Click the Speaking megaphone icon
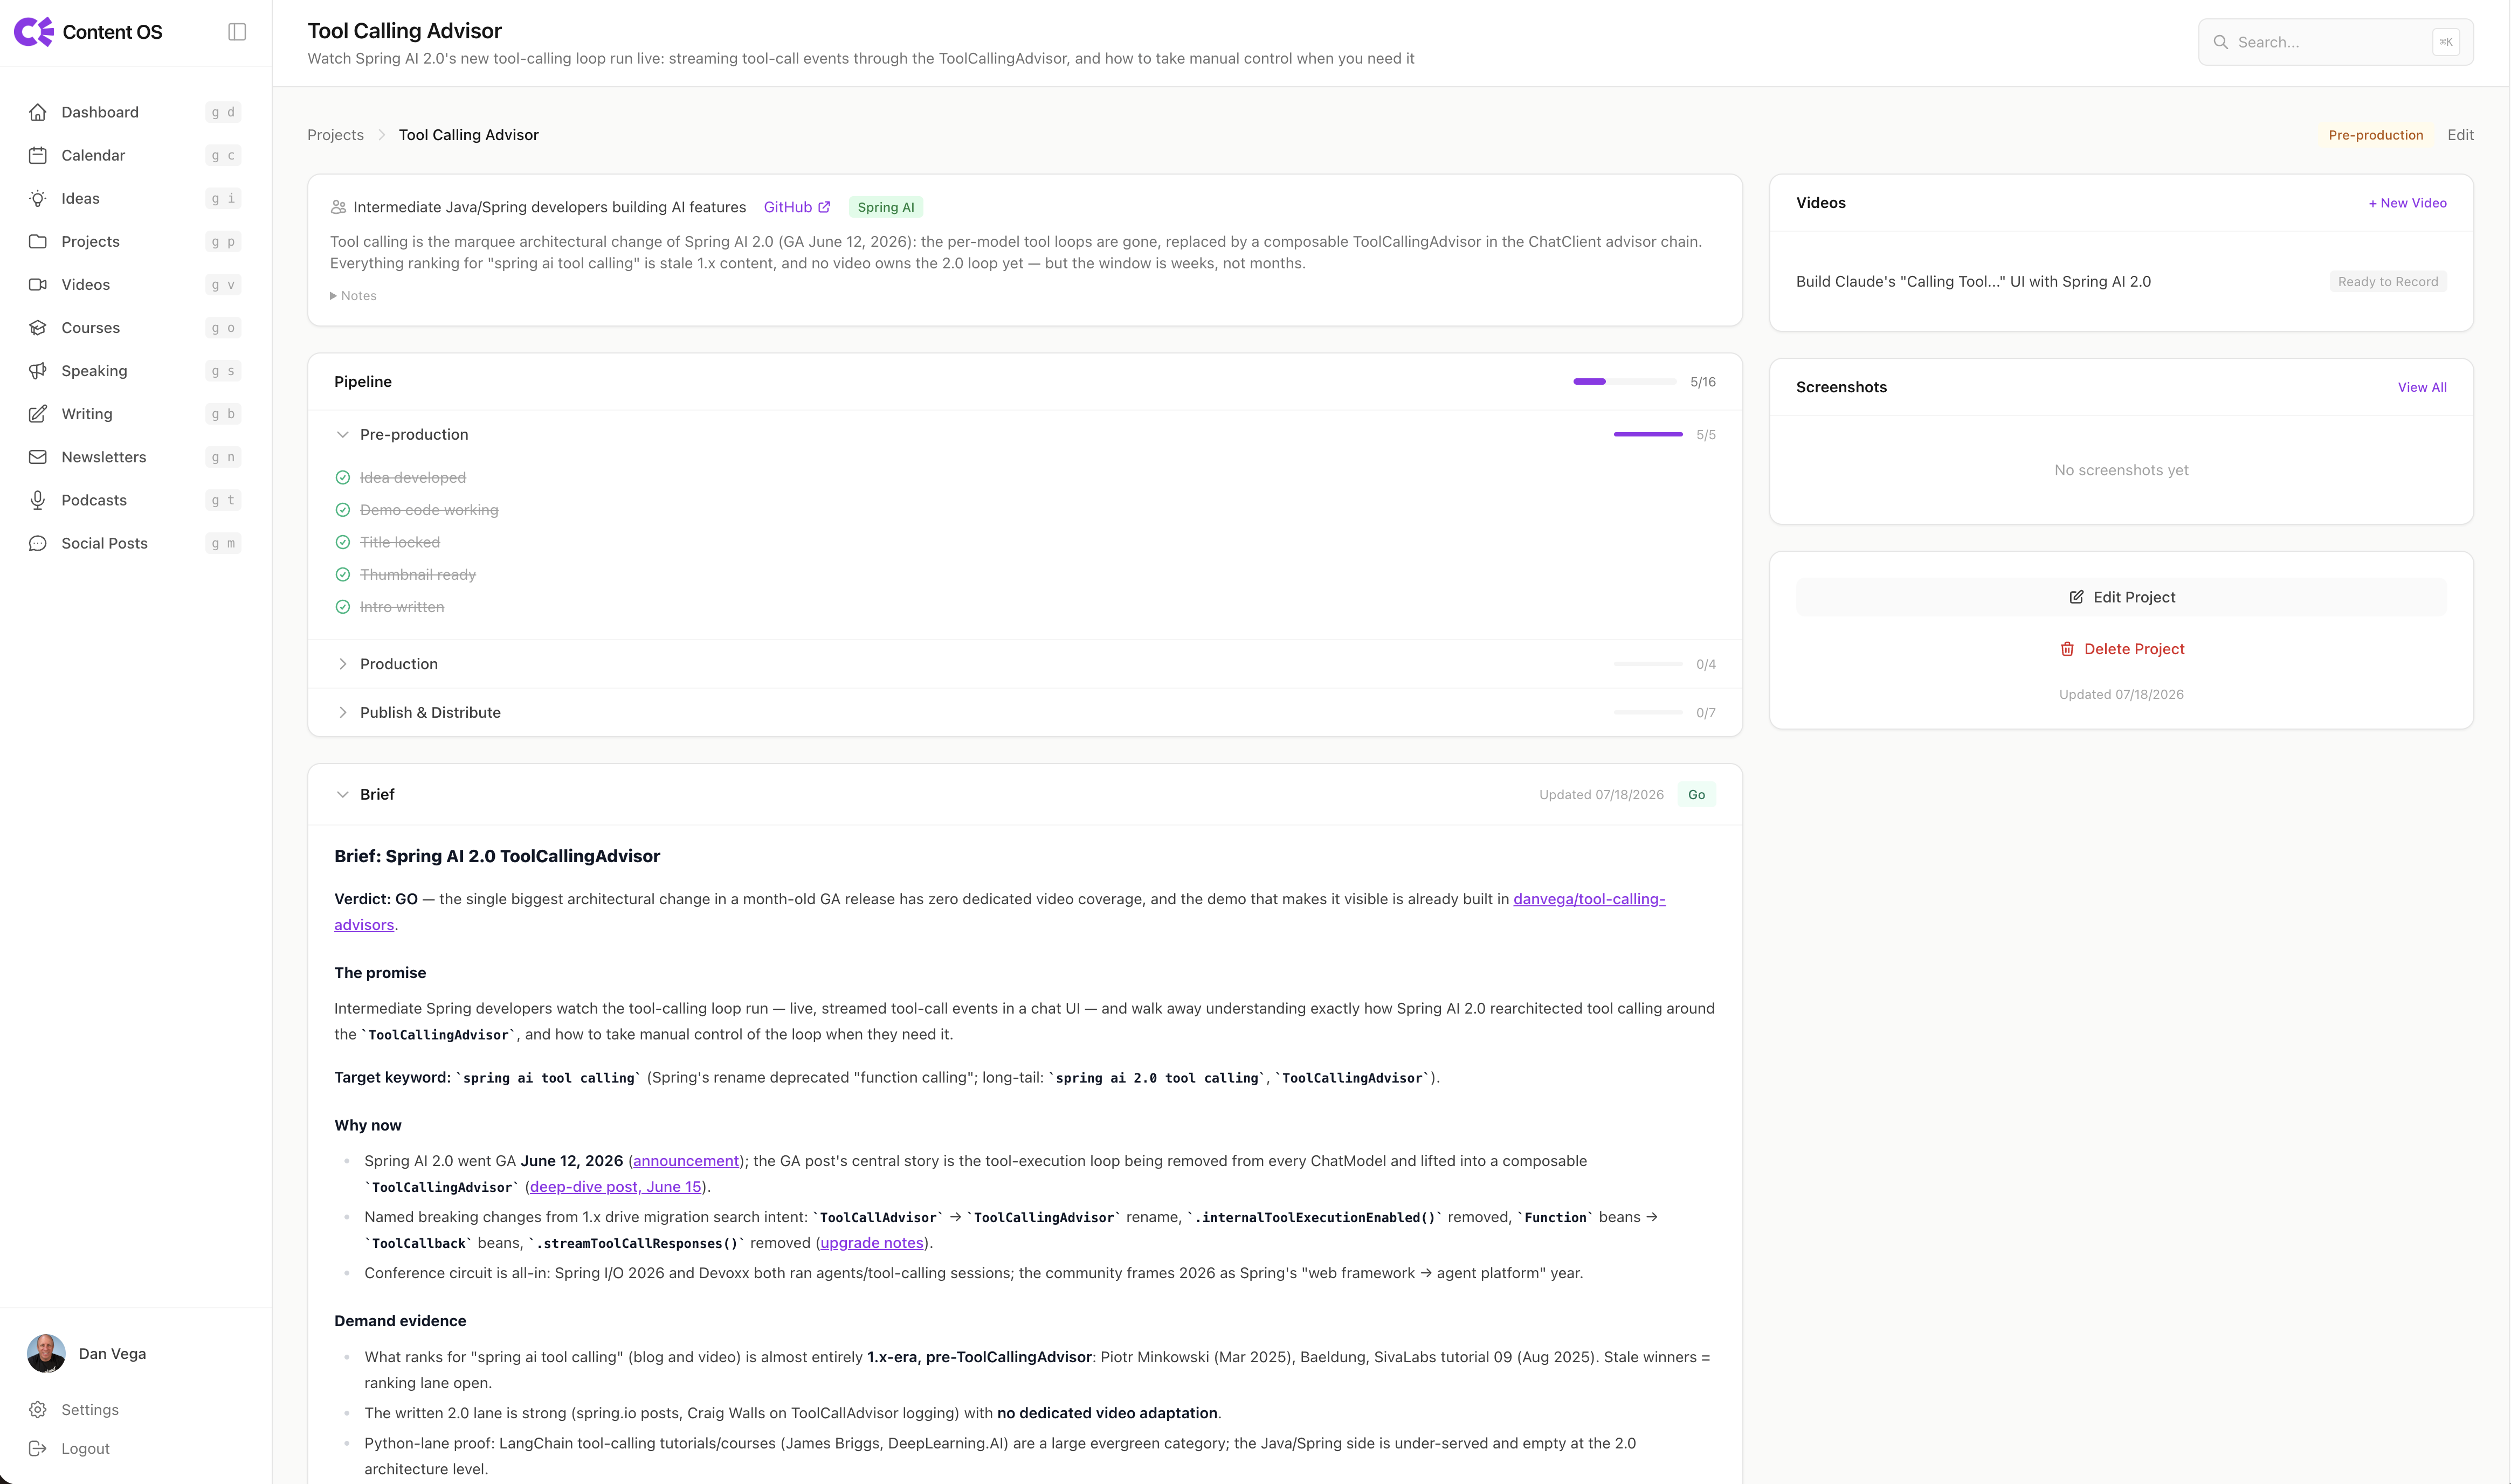The height and width of the screenshot is (1484, 2511). click(x=38, y=371)
